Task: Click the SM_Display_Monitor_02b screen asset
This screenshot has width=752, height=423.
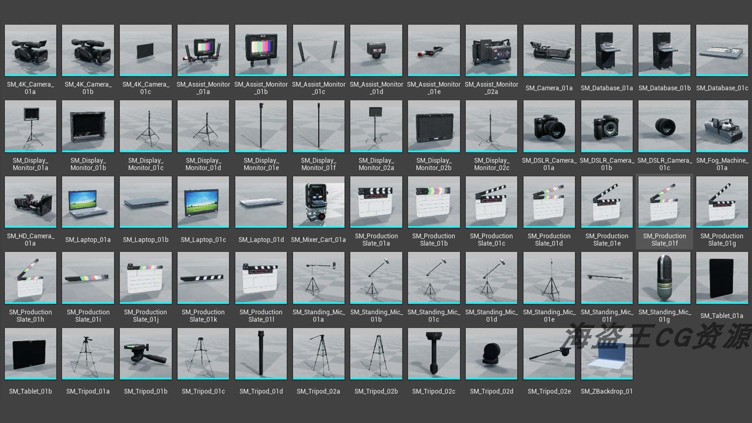Action: pyautogui.click(x=434, y=126)
